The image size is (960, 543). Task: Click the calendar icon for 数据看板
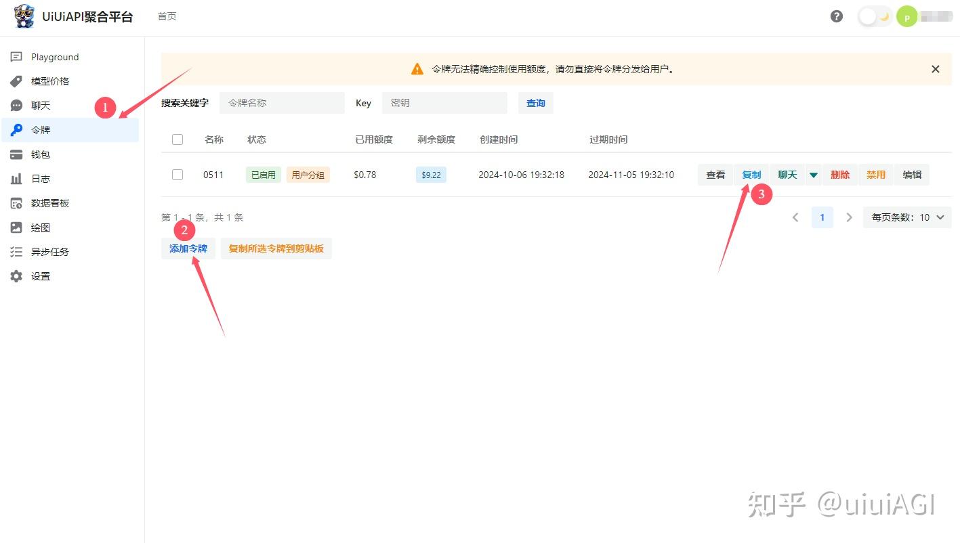[x=16, y=203]
